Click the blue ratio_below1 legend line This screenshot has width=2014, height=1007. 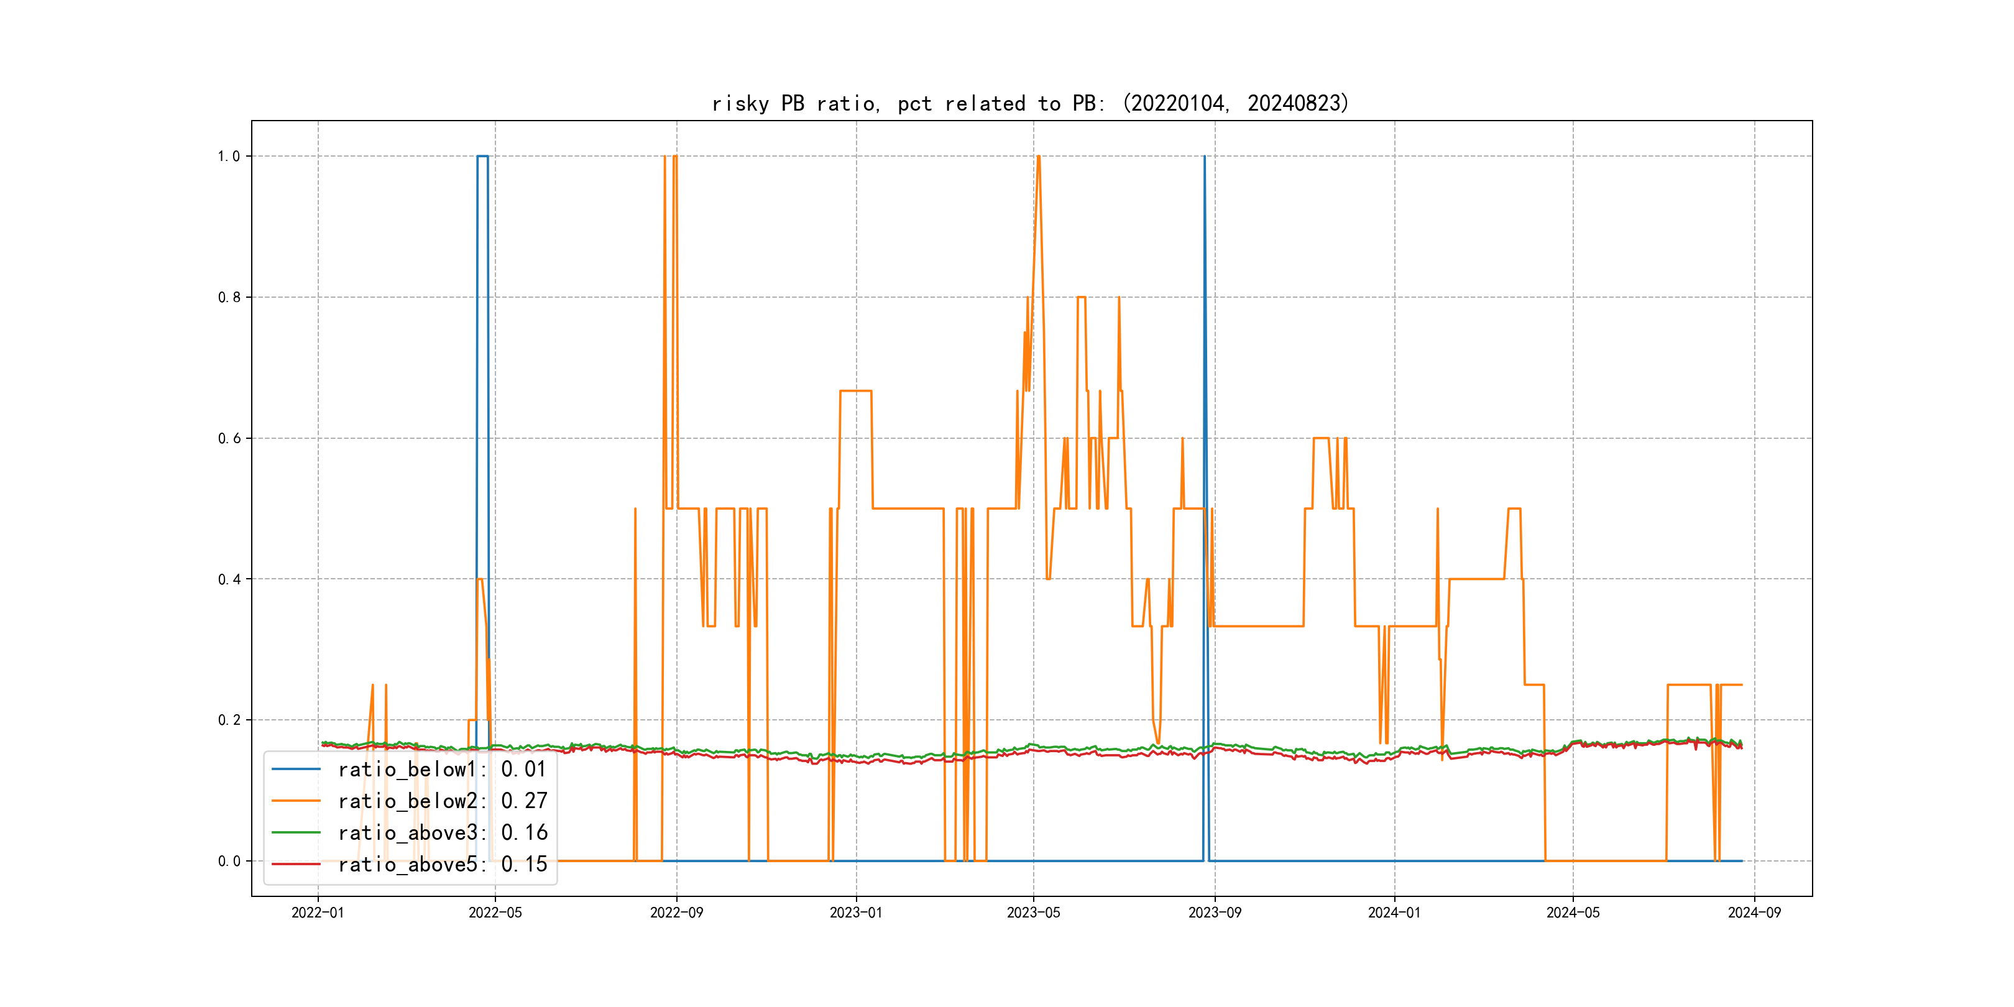tap(295, 770)
